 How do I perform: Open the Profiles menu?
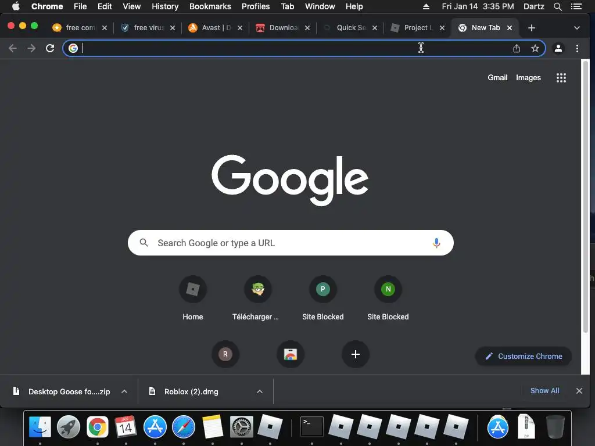pos(256,6)
